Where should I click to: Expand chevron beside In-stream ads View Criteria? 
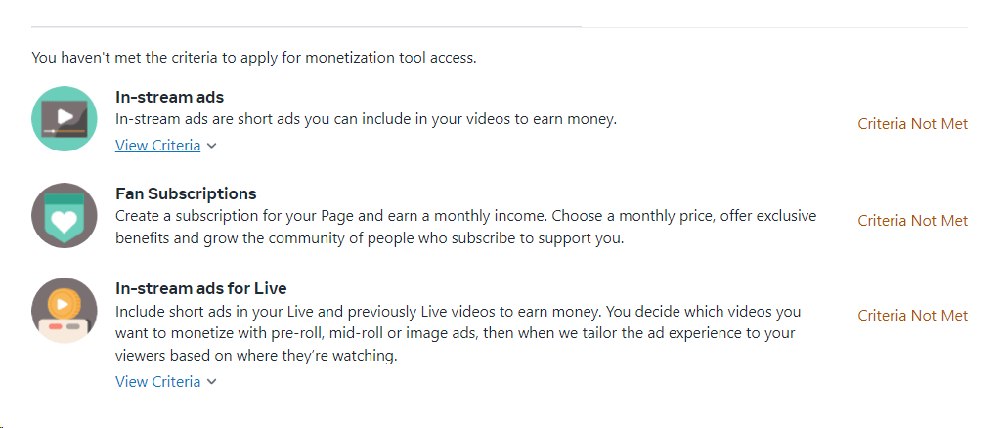pyautogui.click(x=212, y=147)
